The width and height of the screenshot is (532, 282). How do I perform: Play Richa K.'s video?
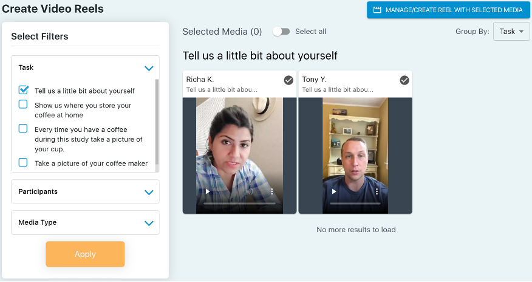[208, 191]
